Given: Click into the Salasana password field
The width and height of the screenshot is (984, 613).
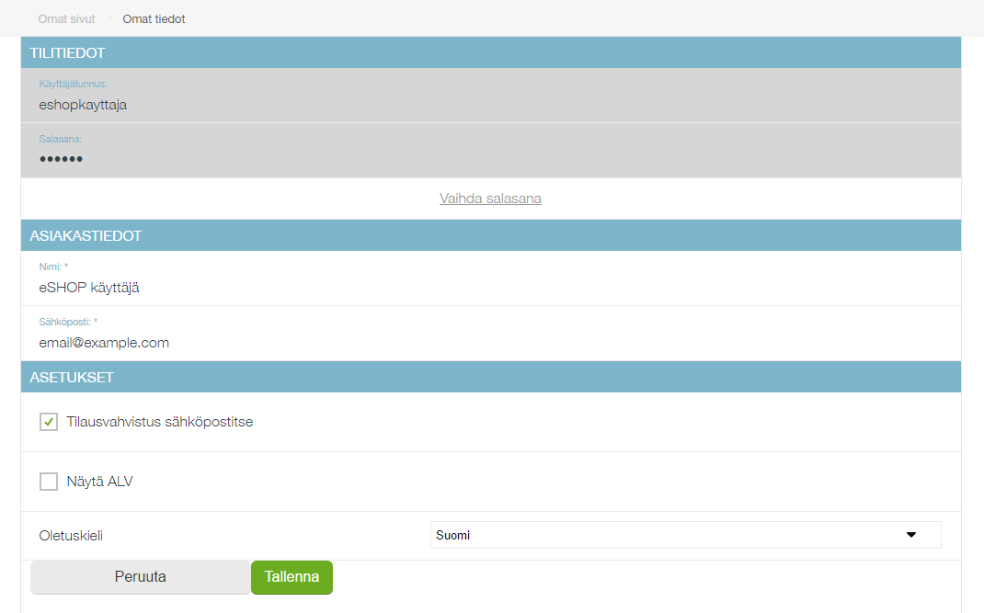Looking at the screenshot, I should [490, 159].
